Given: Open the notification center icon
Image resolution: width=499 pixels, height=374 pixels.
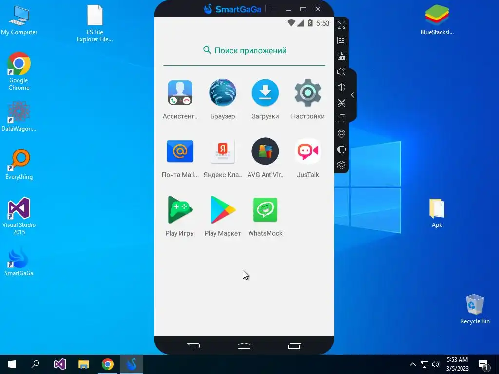Looking at the screenshot, I should point(484,364).
